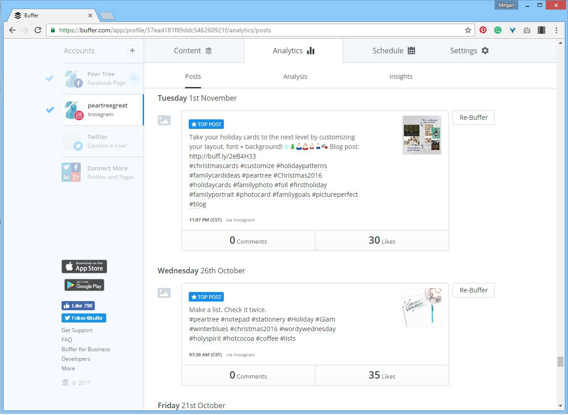Image resolution: width=568 pixels, height=415 pixels.
Task: Click the TOP POST badge on Tuesday post
Action: click(206, 124)
